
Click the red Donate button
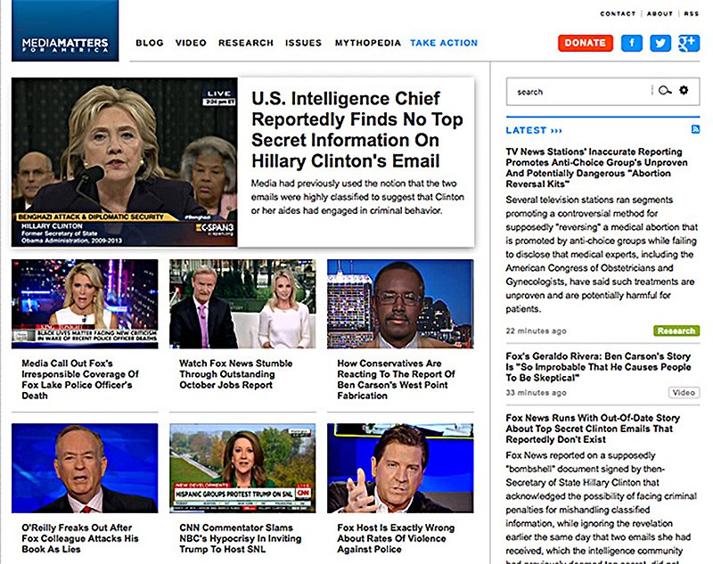(586, 43)
